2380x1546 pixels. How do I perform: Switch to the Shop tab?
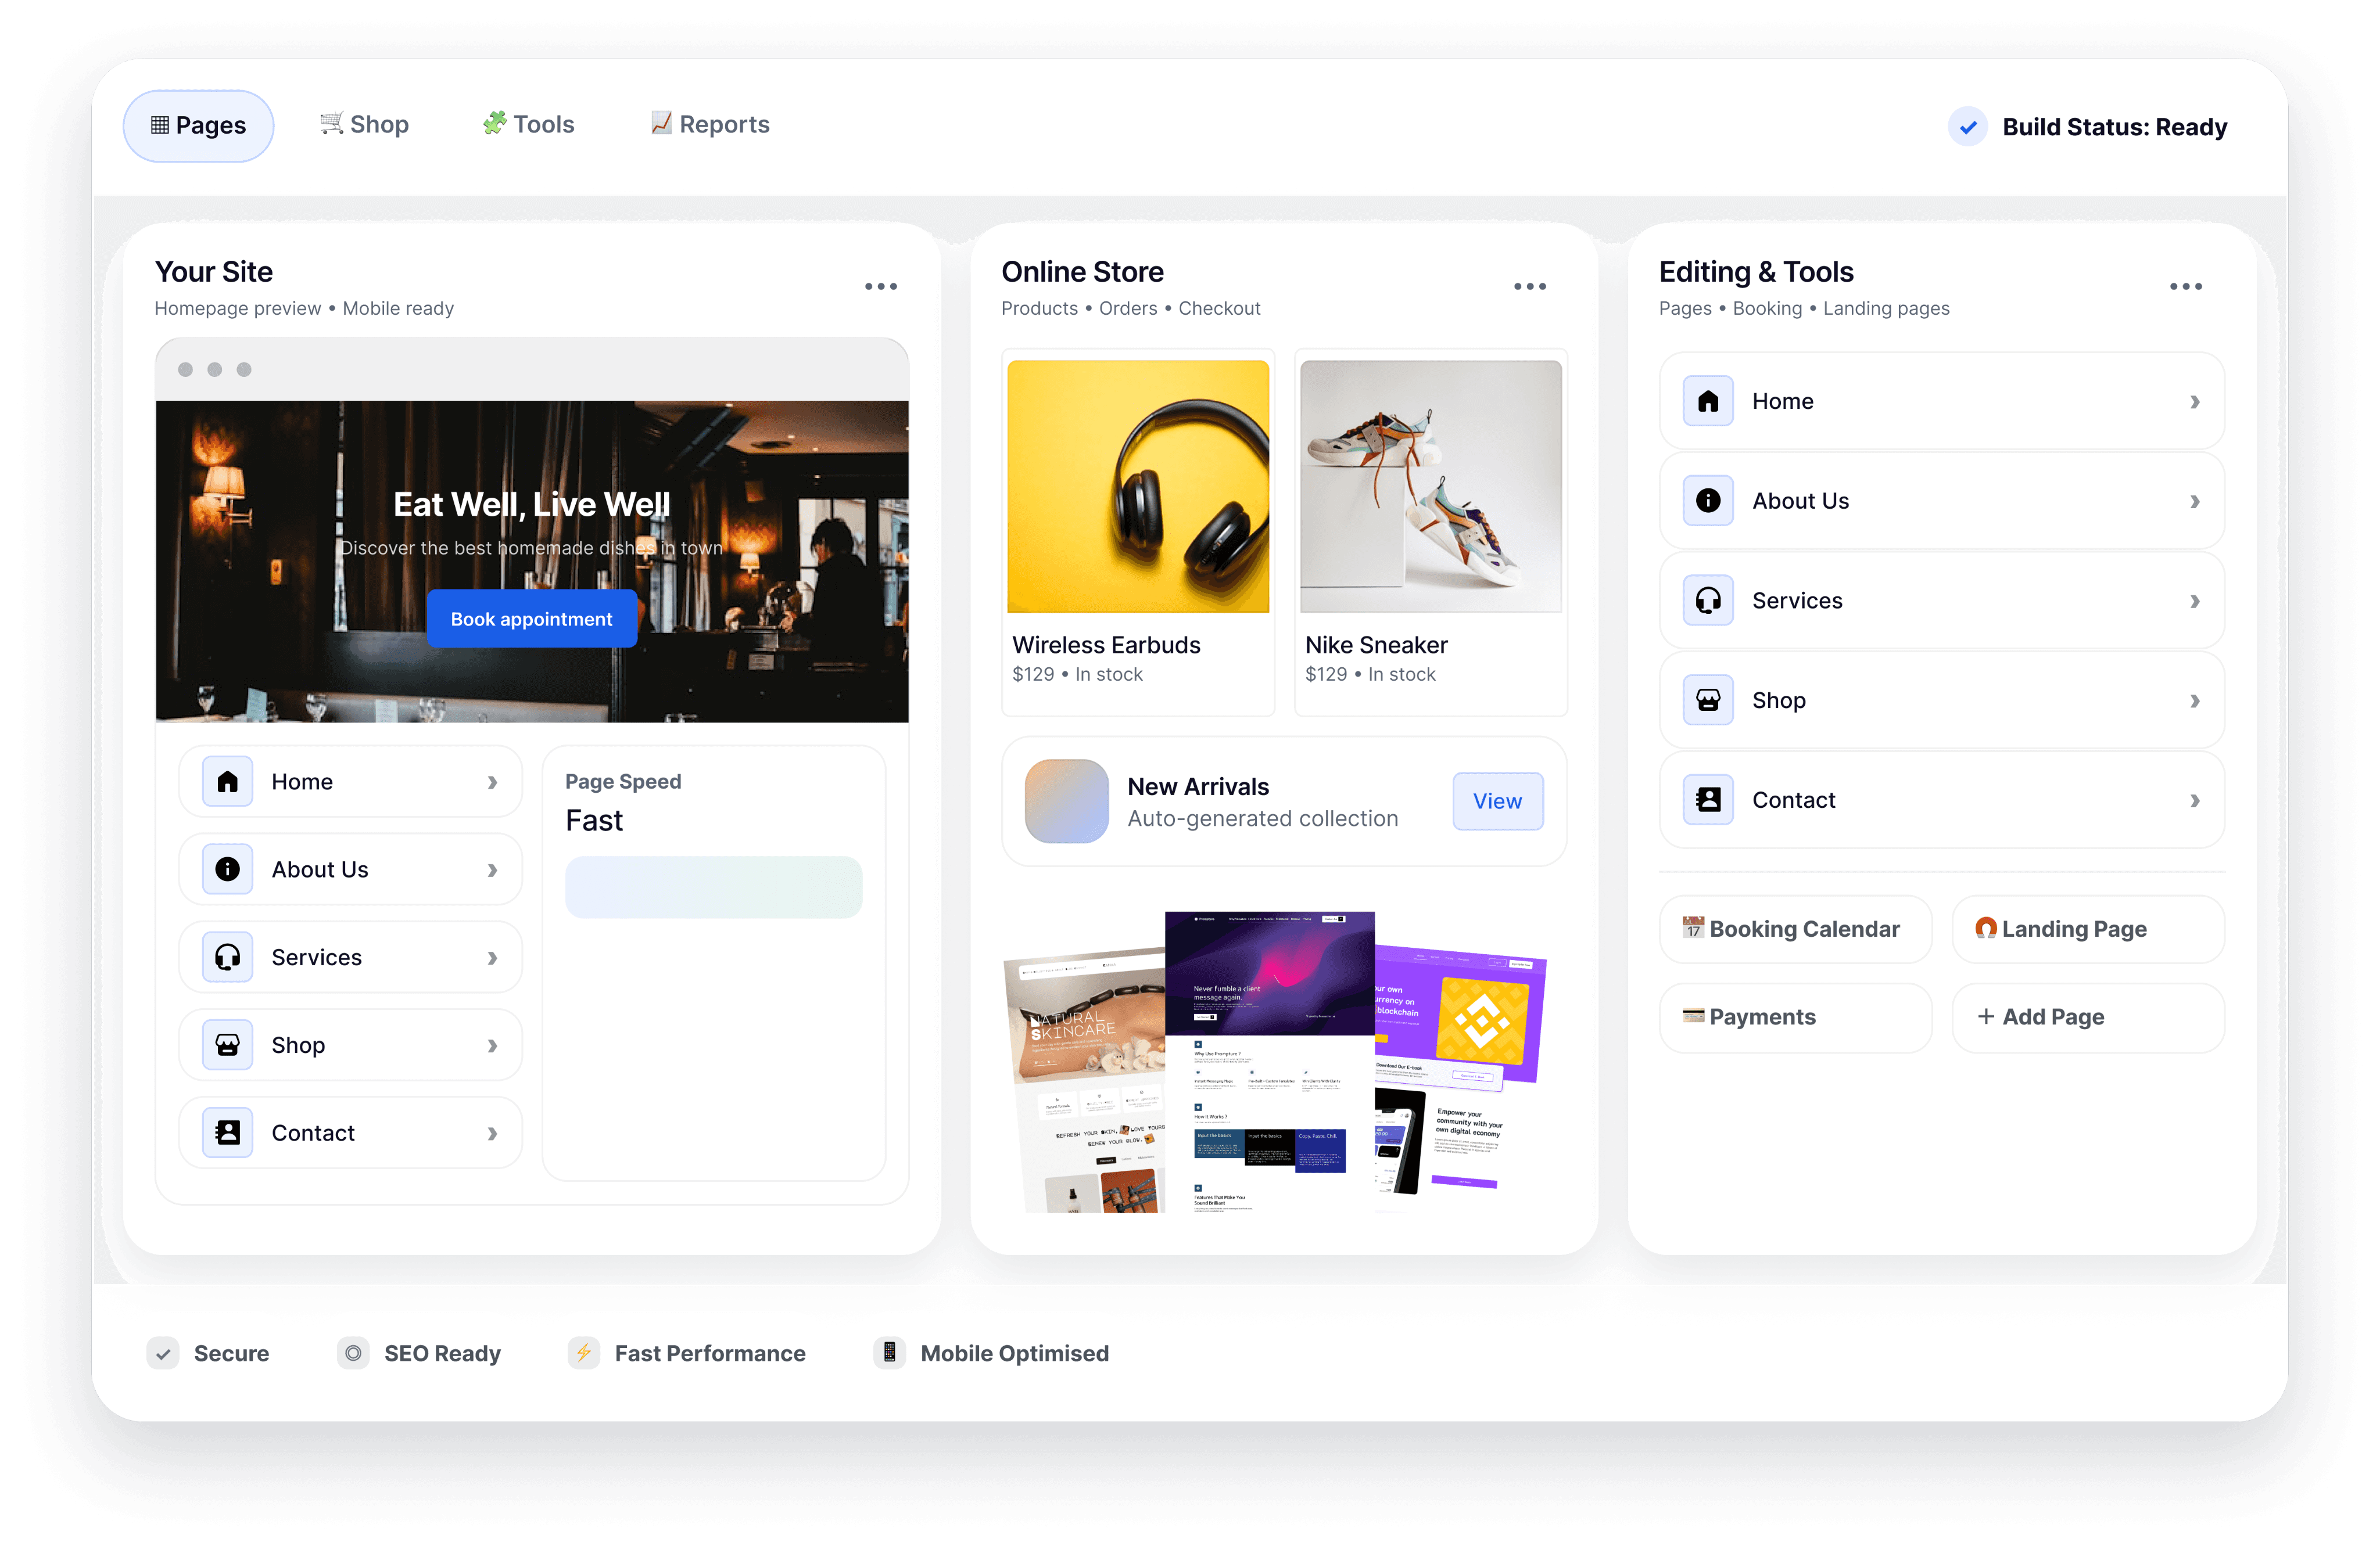click(x=364, y=125)
